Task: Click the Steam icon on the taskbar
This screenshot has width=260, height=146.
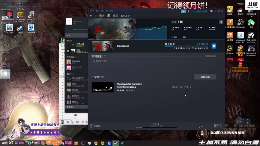Action: click(116, 143)
